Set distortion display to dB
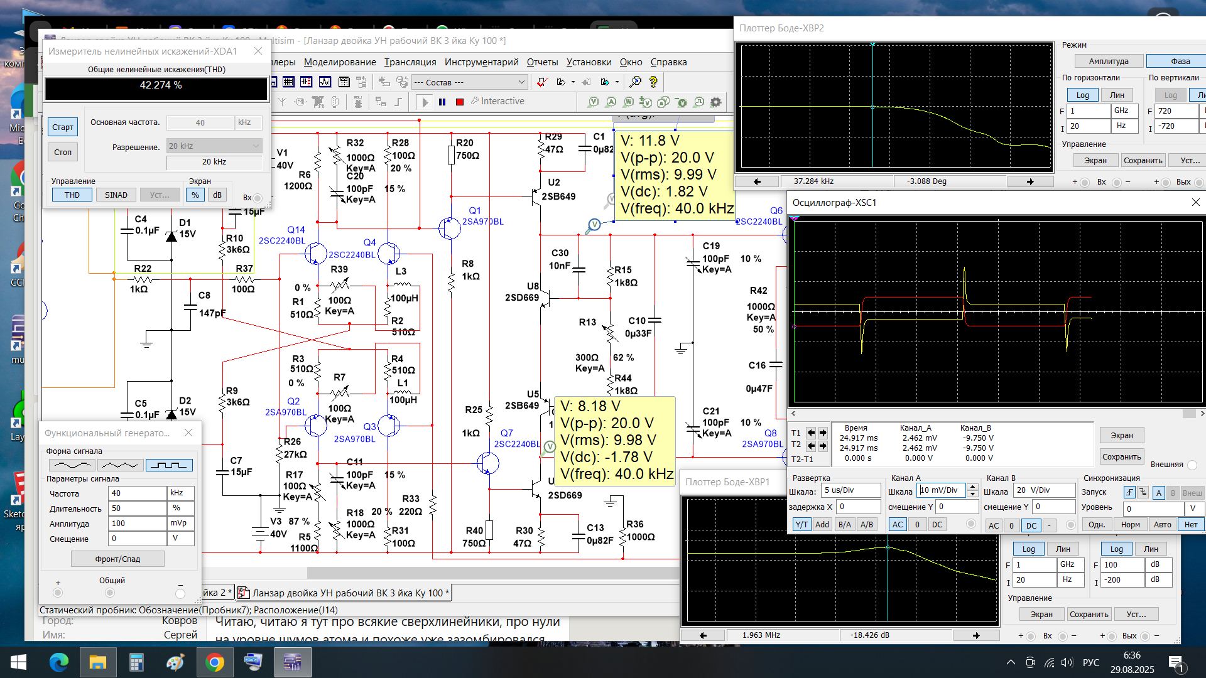Image resolution: width=1206 pixels, height=678 pixels. click(x=217, y=195)
